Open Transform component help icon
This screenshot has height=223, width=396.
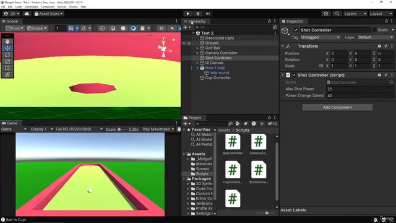coord(379,46)
